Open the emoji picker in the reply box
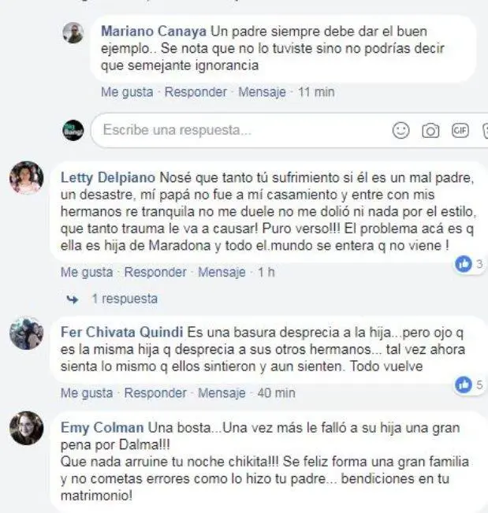 (x=400, y=130)
